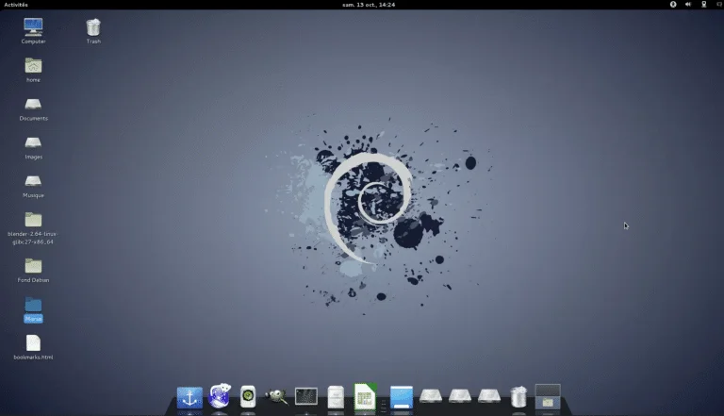This screenshot has height=416, width=724.
Task: Select the home folder icon
Action: [x=33, y=66]
